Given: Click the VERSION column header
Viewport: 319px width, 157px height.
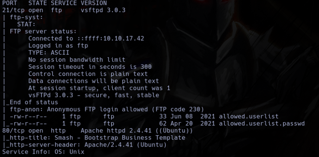Looking at the screenshot, I should [94, 3].
